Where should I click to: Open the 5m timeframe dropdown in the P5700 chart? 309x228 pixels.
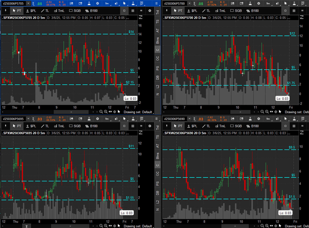[x=268, y=3]
